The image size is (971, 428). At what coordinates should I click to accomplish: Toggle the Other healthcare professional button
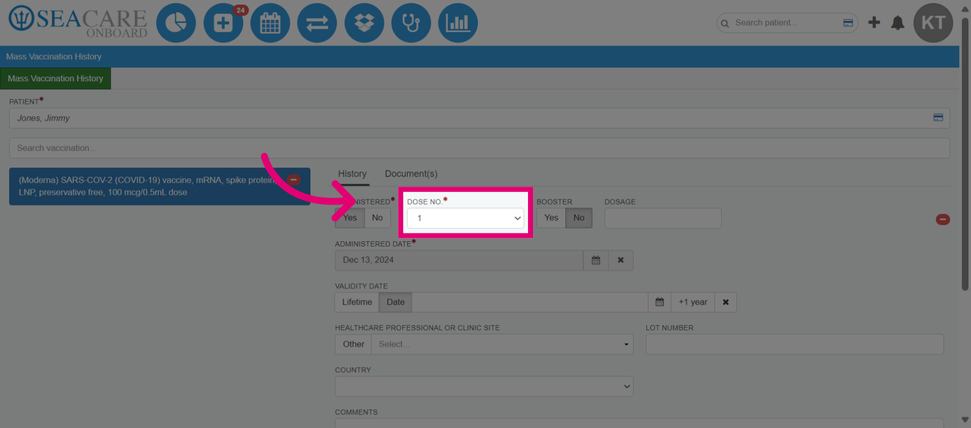(354, 344)
